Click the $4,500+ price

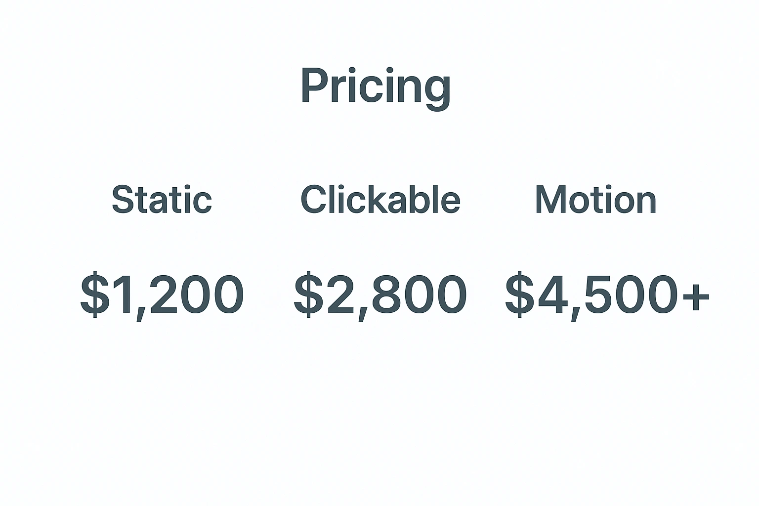[x=607, y=295]
